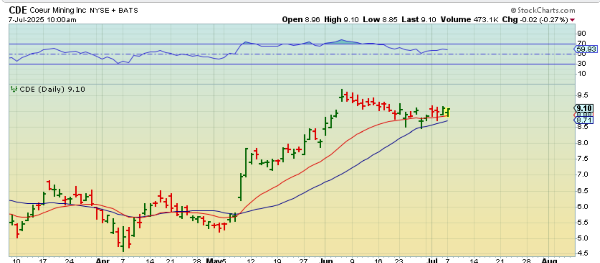Click the Aug month label on date axis
This screenshot has height=263, width=600.
coord(549,261)
